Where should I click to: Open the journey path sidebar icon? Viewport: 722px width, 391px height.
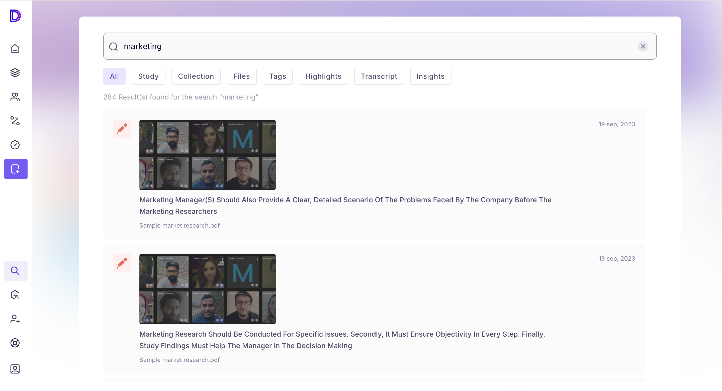pos(15,121)
